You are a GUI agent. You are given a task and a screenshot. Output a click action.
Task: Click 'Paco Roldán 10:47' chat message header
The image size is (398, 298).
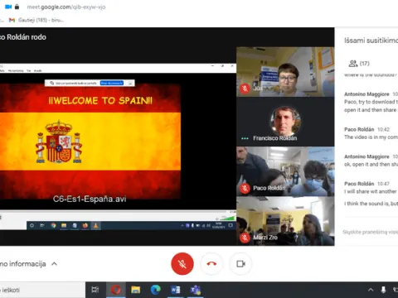pyautogui.click(x=366, y=184)
